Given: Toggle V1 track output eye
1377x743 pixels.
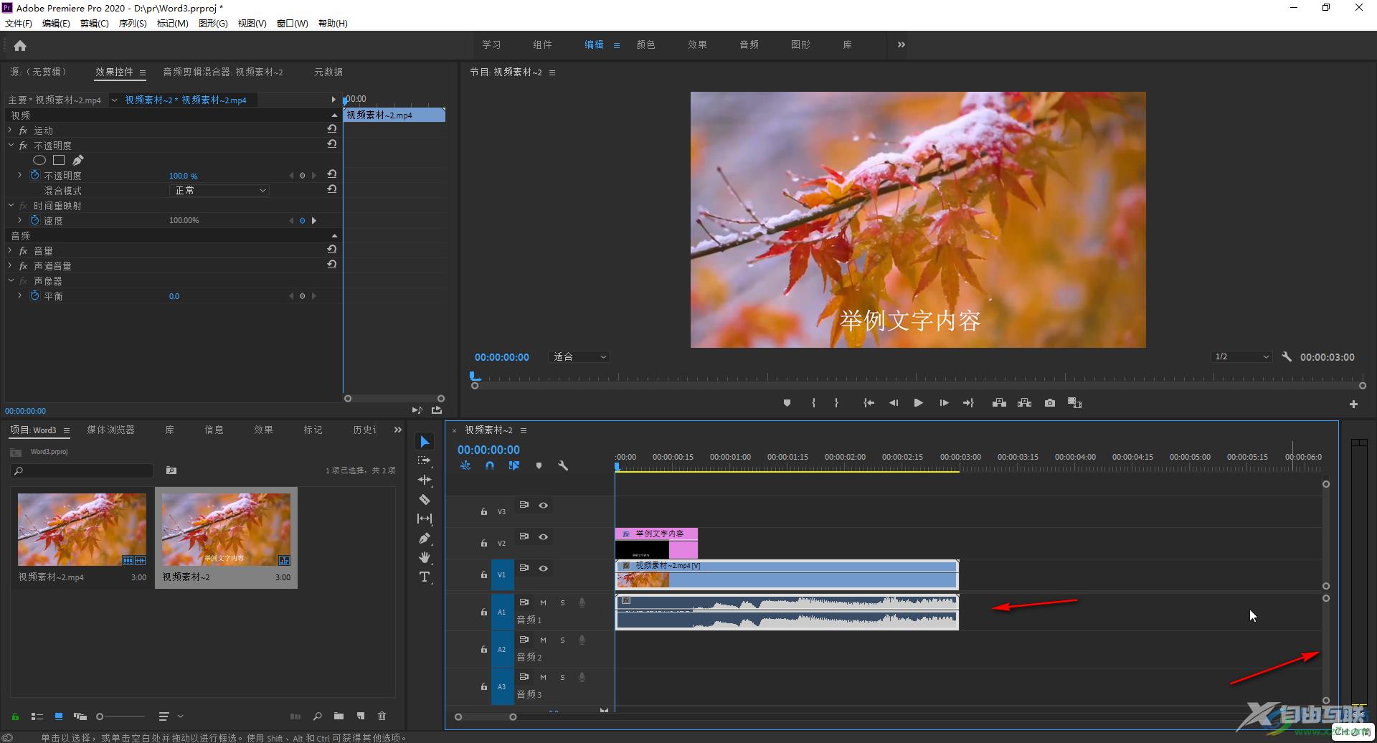Looking at the screenshot, I should pos(544,569).
